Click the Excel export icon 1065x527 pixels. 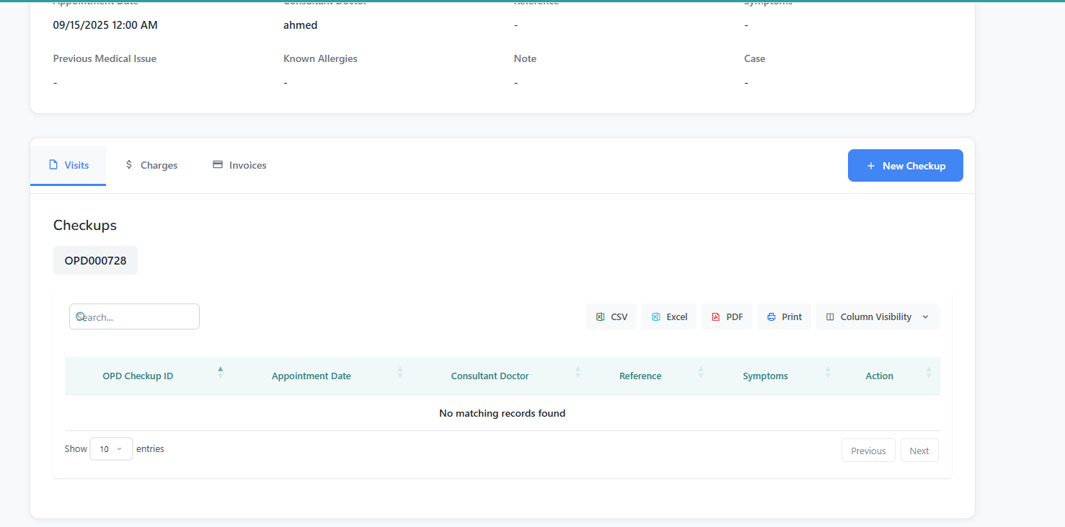click(x=655, y=317)
